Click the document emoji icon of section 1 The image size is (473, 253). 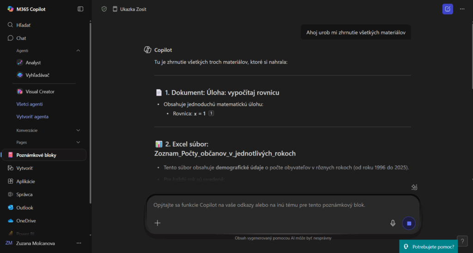click(x=159, y=93)
